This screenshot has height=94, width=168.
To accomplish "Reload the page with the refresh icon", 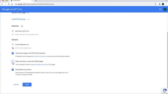I will [9, 4].
